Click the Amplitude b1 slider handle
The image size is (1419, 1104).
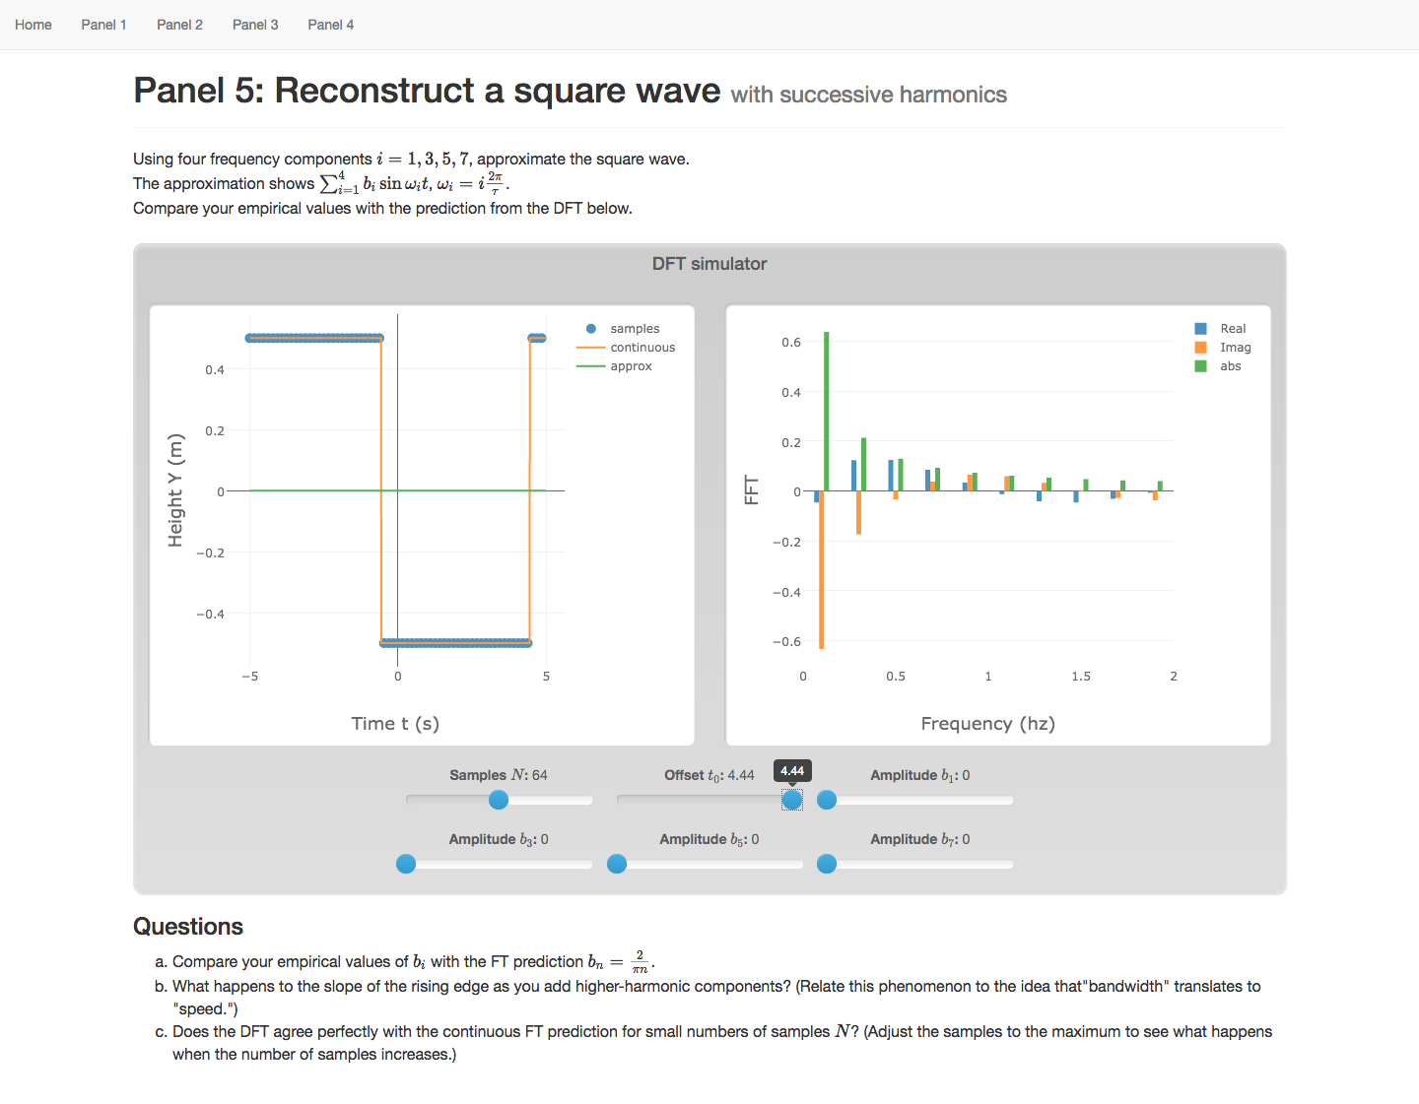pyautogui.click(x=827, y=800)
